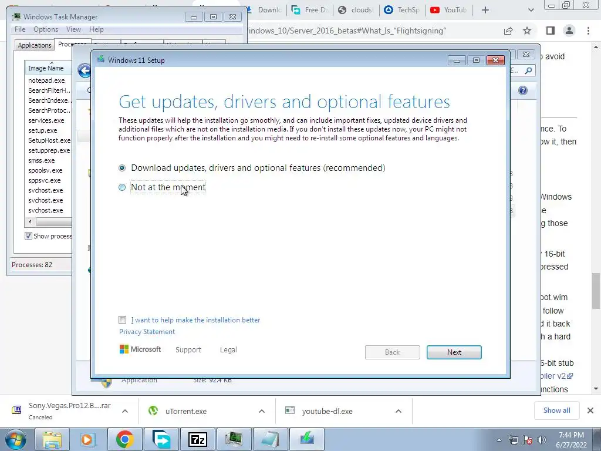The image size is (601, 451).
Task: Bookmark this page with the star icon
Action: pyautogui.click(x=527, y=31)
